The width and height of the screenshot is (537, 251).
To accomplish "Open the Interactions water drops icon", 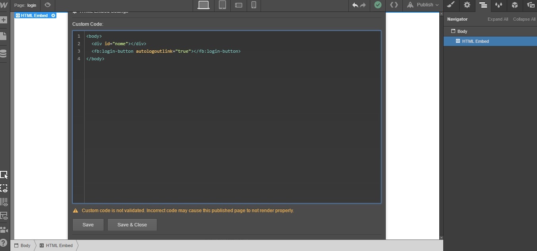I will pos(498,5).
